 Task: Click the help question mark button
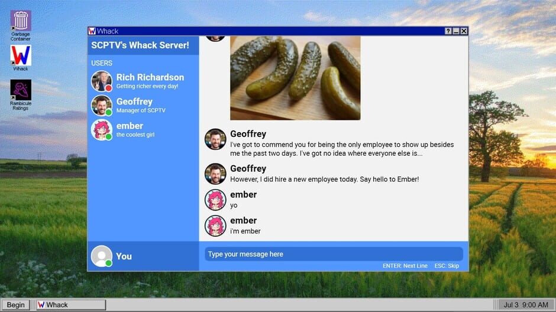tap(448, 31)
